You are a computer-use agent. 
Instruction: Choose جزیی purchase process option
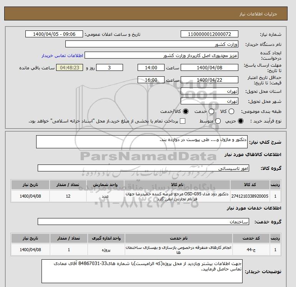click(241, 121)
